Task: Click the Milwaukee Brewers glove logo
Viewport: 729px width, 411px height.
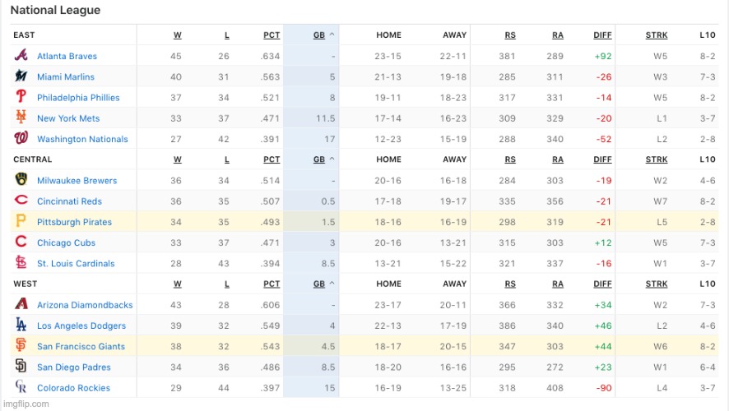Action: pyautogui.click(x=21, y=179)
